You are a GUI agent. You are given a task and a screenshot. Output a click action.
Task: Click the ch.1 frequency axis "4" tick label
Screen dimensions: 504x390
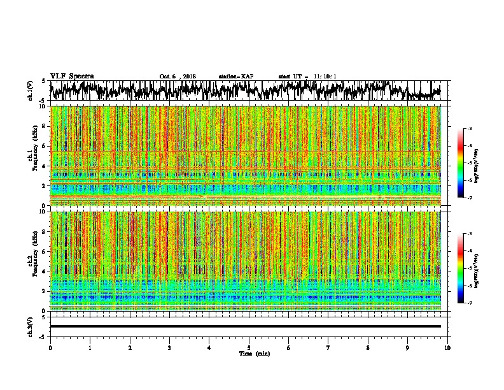(x=45, y=166)
